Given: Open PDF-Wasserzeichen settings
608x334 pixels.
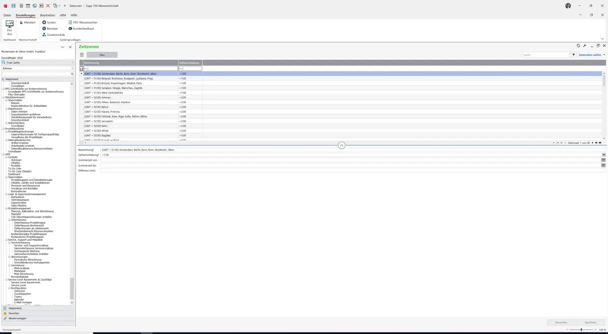Looking at the screenshot, I should 83,22.
